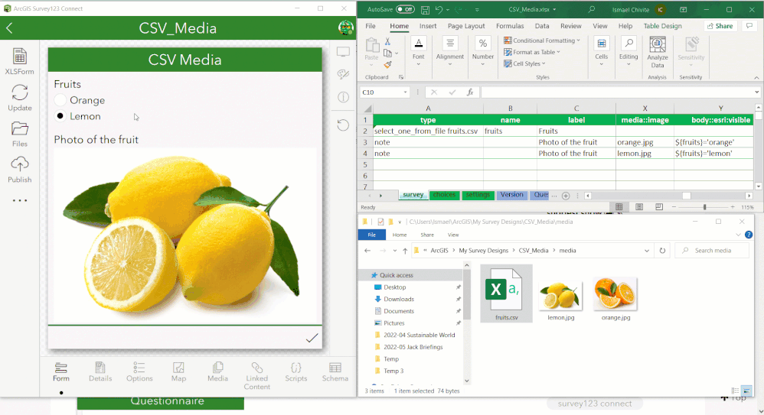Click the Excel zoom in plus button
The image size is (764, 415).
pos(733,207)
